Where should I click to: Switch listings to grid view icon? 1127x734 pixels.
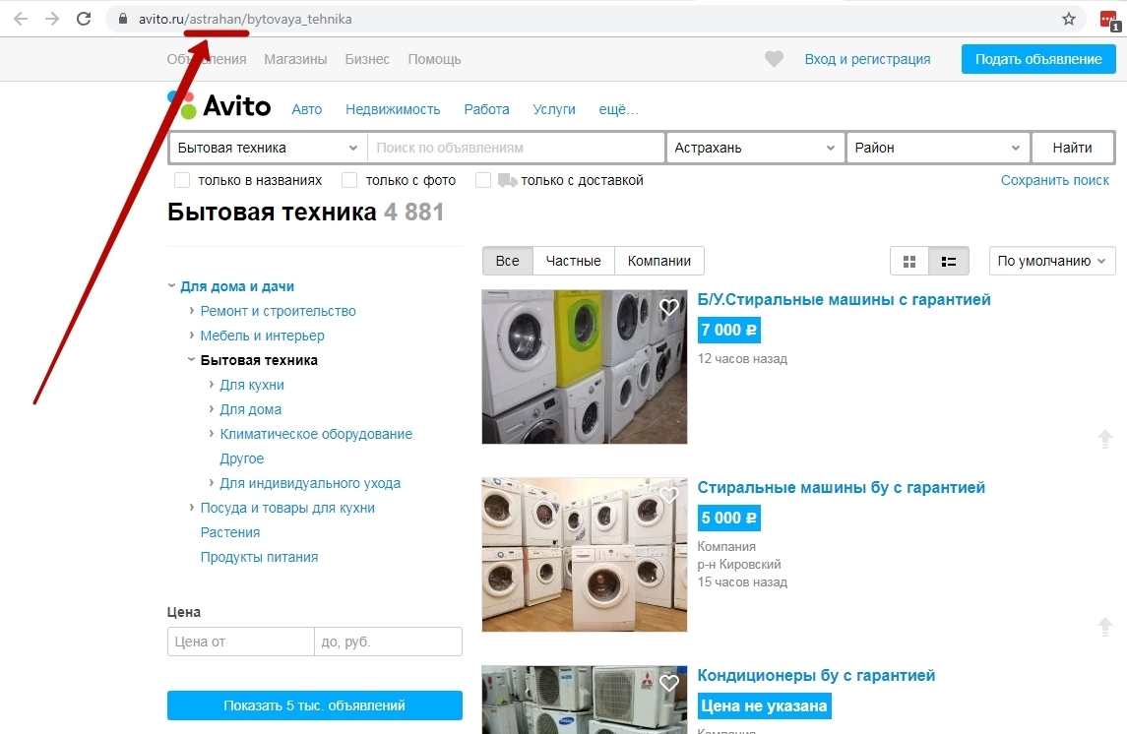tap(908, 261)
